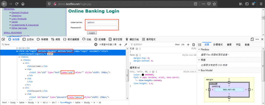Toggle Responsive Design Mode icon
This screenshot has height=105, width=265.
point(252,39)
